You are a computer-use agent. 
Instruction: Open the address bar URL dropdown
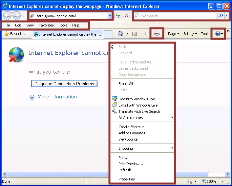(x=110, y=16)
